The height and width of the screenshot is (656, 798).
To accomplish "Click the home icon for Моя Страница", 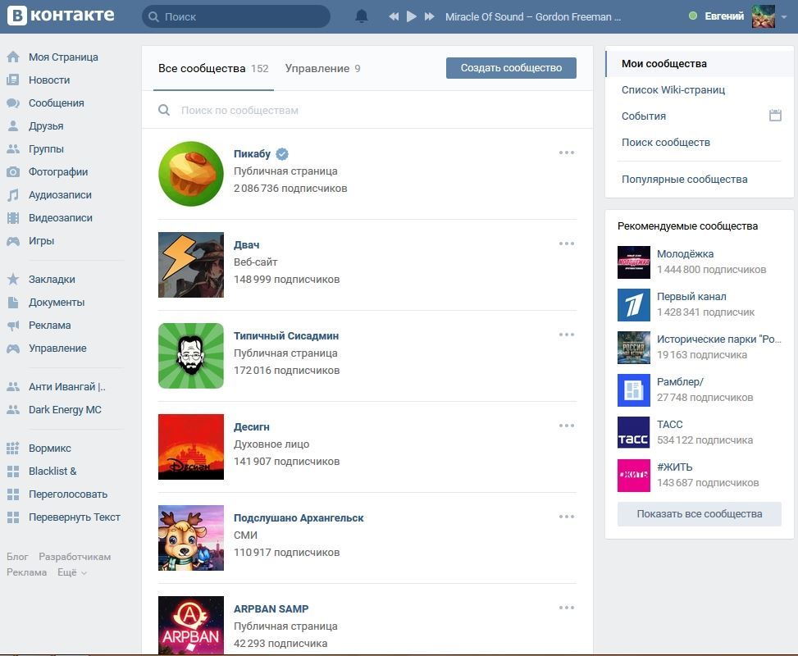I will coord(13,57).
